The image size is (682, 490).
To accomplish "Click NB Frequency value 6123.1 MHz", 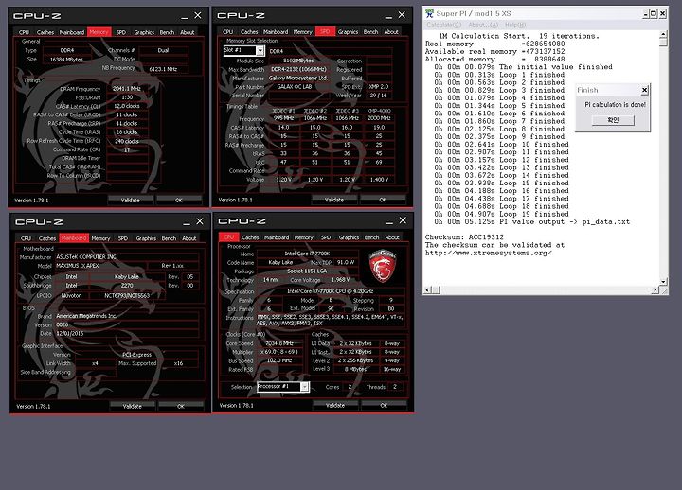I will pos(163,69).
